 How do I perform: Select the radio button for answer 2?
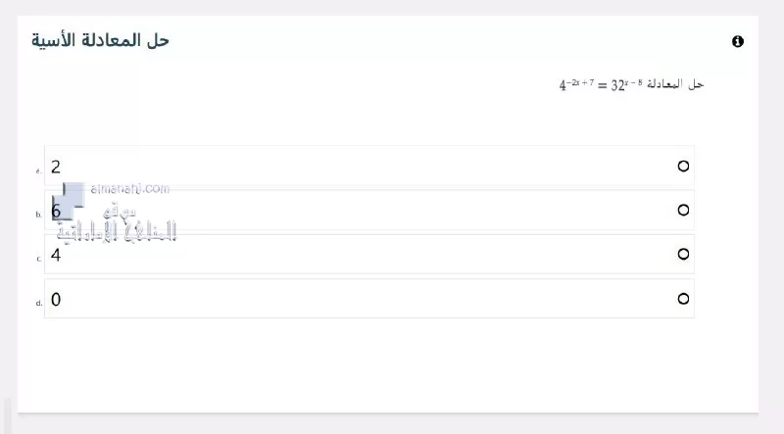683,166
